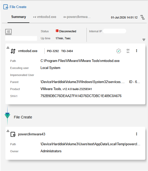Click the SHA1 hash value
Viewport: 148px width, 171px height.
(x=81, y=96)
